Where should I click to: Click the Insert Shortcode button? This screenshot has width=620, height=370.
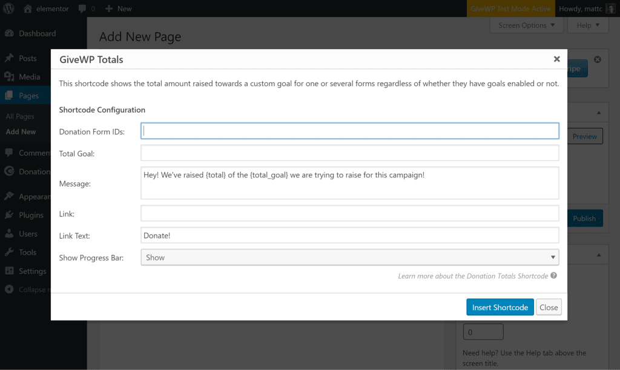point(500,307)
